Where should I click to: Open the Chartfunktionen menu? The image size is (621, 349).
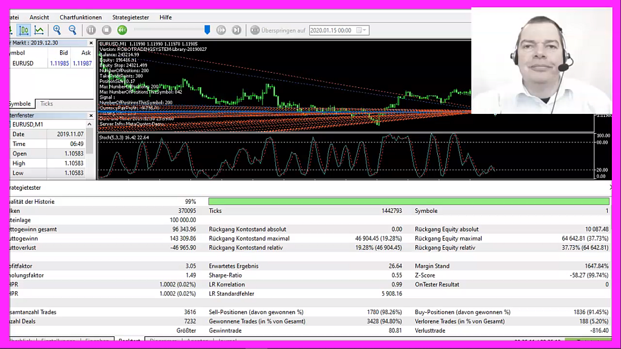[x=81, y=18]
